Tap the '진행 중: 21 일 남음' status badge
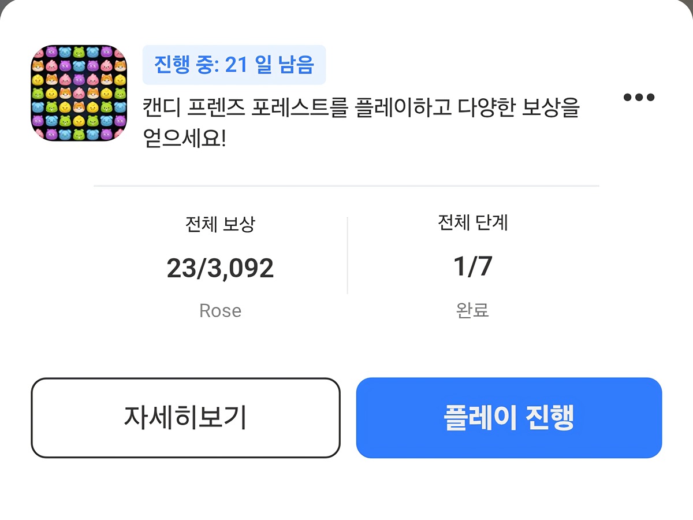Image resolution: width=693 pixels, height=520 pixels. (234, 65)
